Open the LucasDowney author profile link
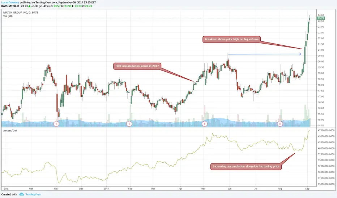Viewport: 337px width, 198px height. [x=10, y=3]
